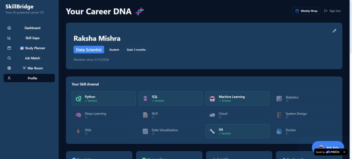Click the pencil edit profile icon
This screenshot has height=159, width=352.
(x=334, y=31)
